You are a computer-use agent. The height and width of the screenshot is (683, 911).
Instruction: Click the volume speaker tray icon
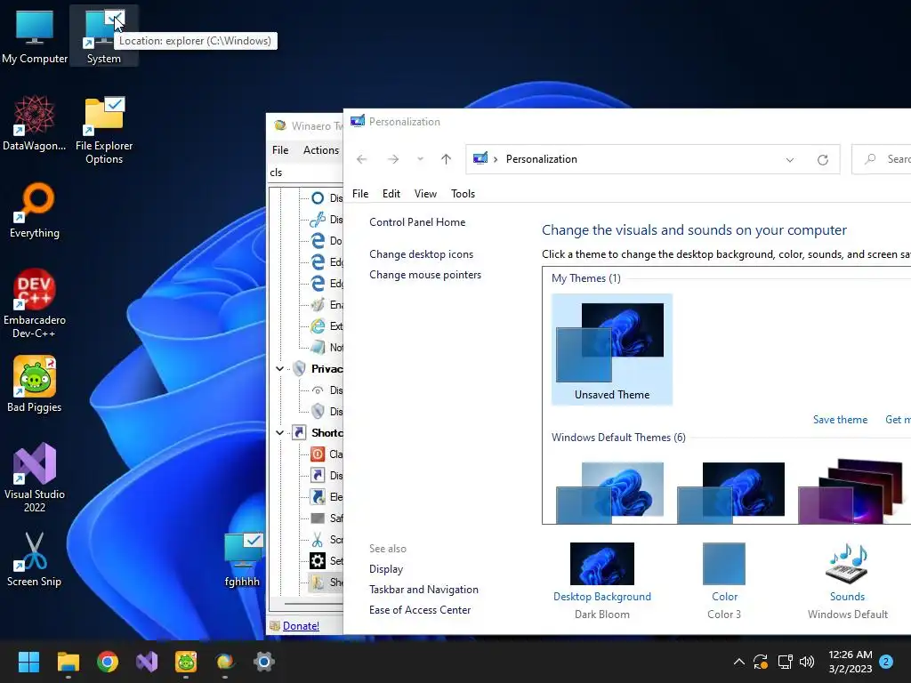point(806,662)
